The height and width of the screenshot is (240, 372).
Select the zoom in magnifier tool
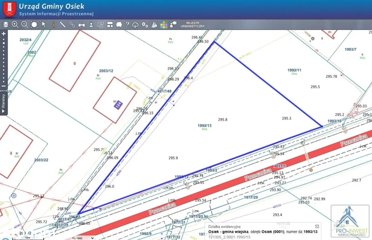coord(15,25)
